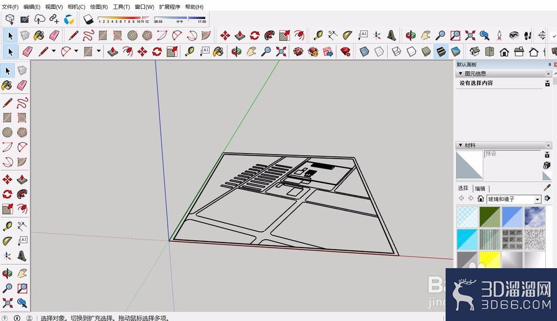Select Make Component icon in left toolbar
Screen dimensions: 557x321
tap(22, 70)
